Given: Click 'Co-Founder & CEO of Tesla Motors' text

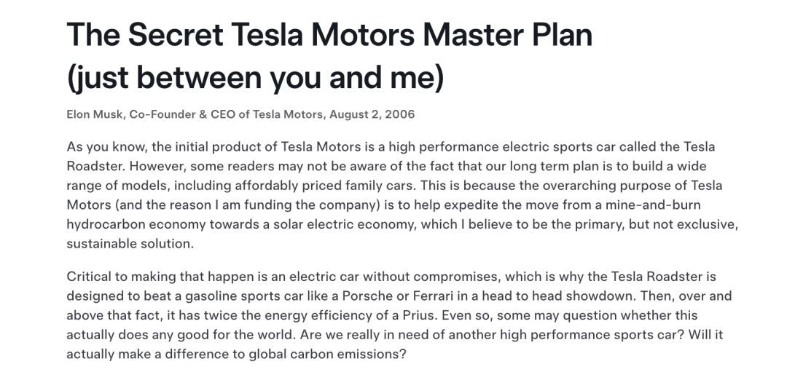Looking at the screenshot, I should (x=226, y=114).
